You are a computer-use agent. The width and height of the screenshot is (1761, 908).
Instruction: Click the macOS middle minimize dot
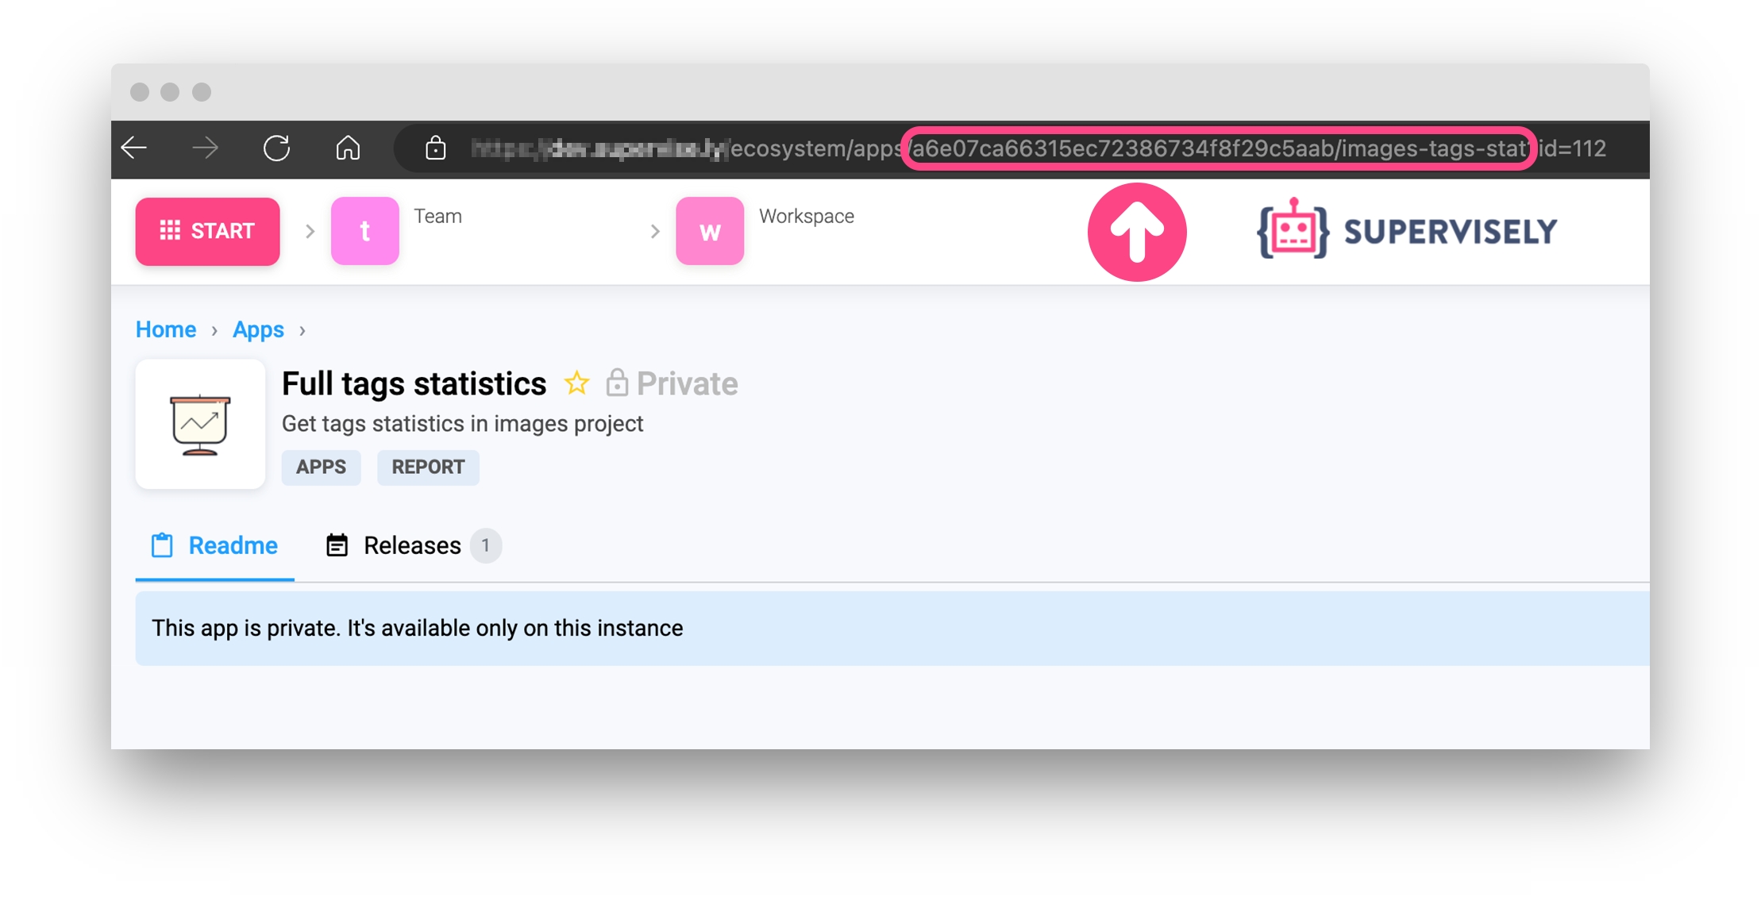(x=170, y=92)
